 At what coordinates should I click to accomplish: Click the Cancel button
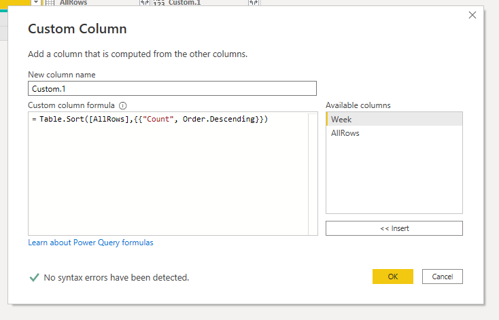tap(443, 277)
